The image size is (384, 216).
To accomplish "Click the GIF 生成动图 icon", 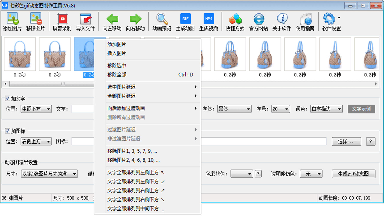I will pyautogui.click(x=185, y=21).
